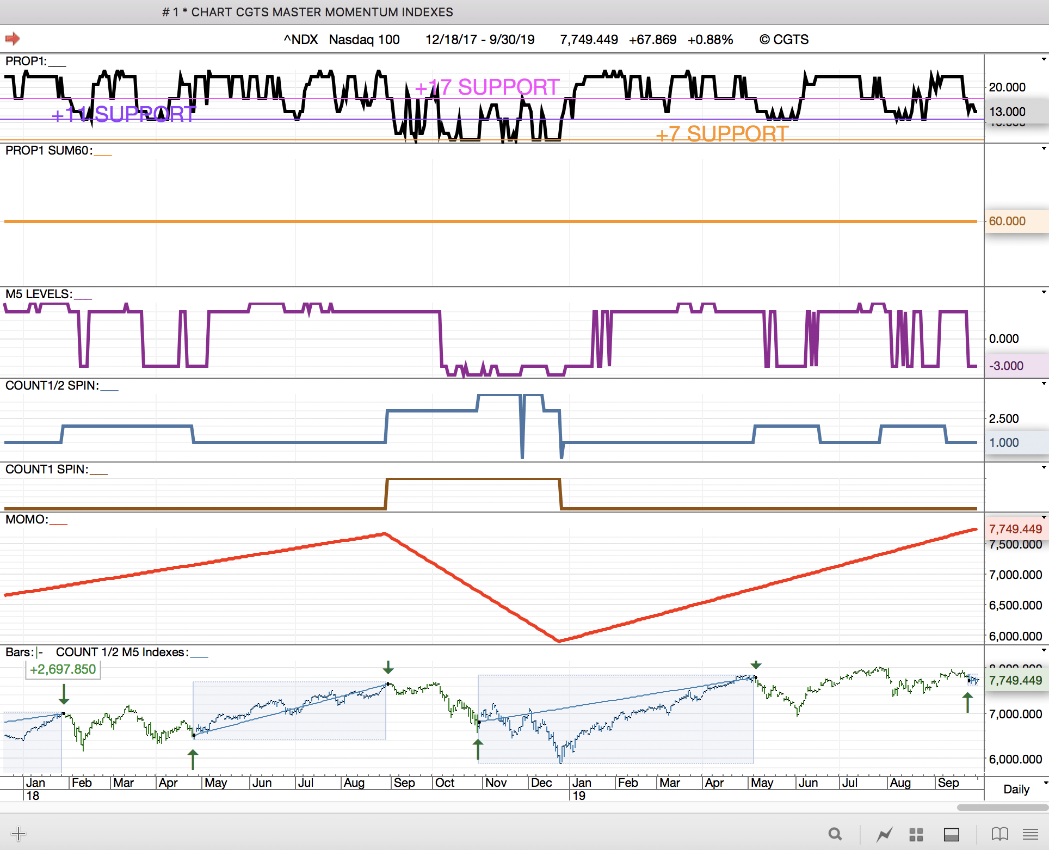Click the red arrow next to ^NDX
1049x850 pixels.
tap(13, 39)
